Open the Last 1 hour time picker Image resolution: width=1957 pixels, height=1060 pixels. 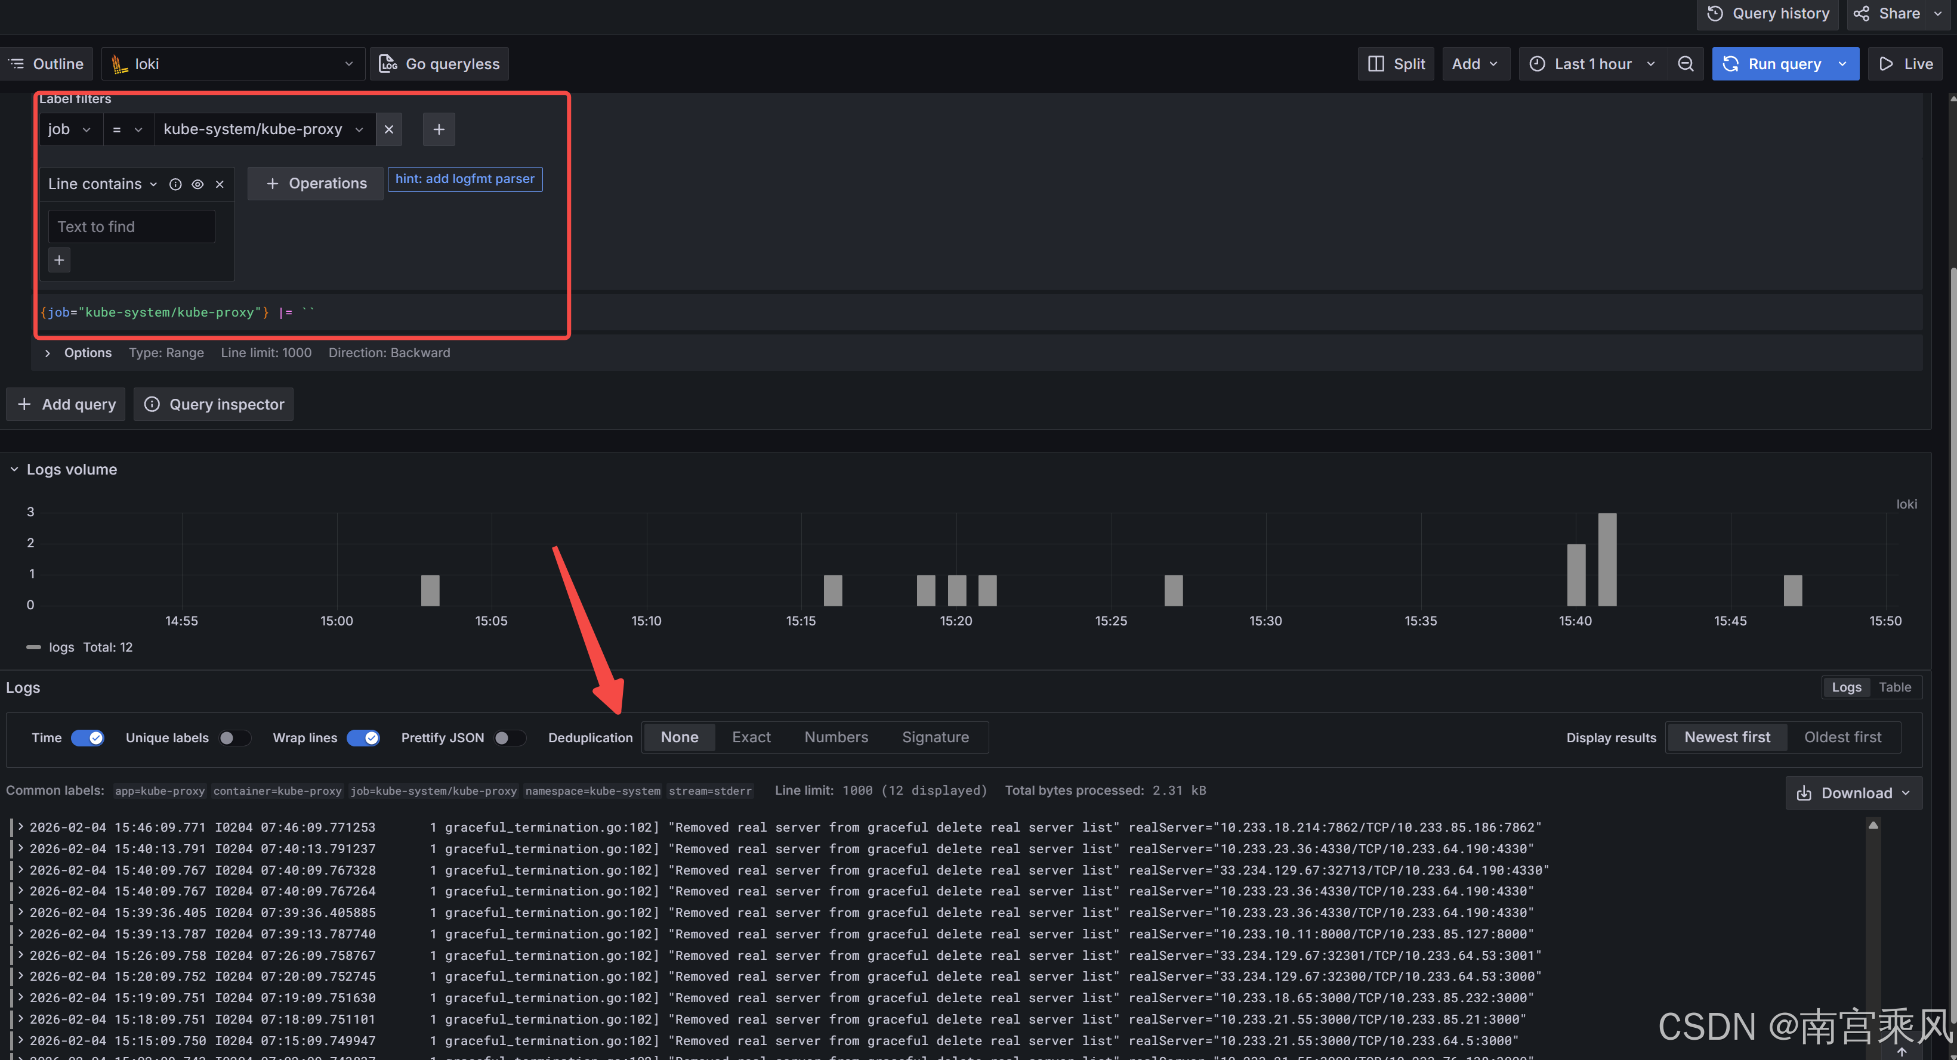pos(1592,64)
